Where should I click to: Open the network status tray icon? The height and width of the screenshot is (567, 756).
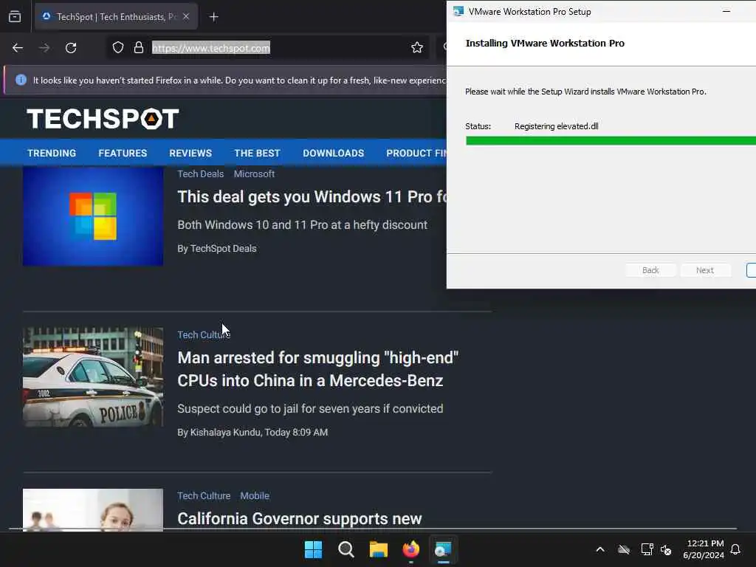647,549
